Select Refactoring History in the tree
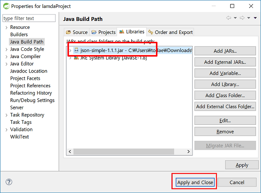 pos(31,93)
